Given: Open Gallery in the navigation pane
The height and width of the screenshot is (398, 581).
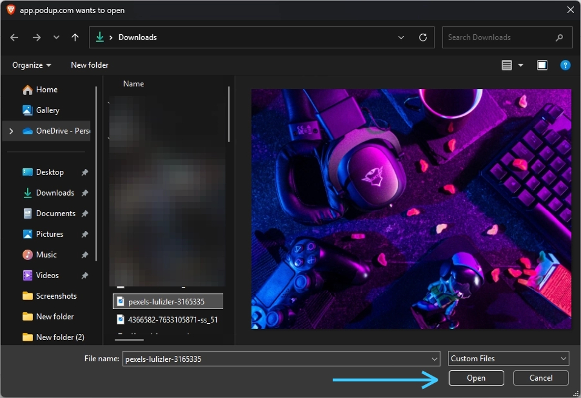Looking at the screenshot, I should point(47,110).
